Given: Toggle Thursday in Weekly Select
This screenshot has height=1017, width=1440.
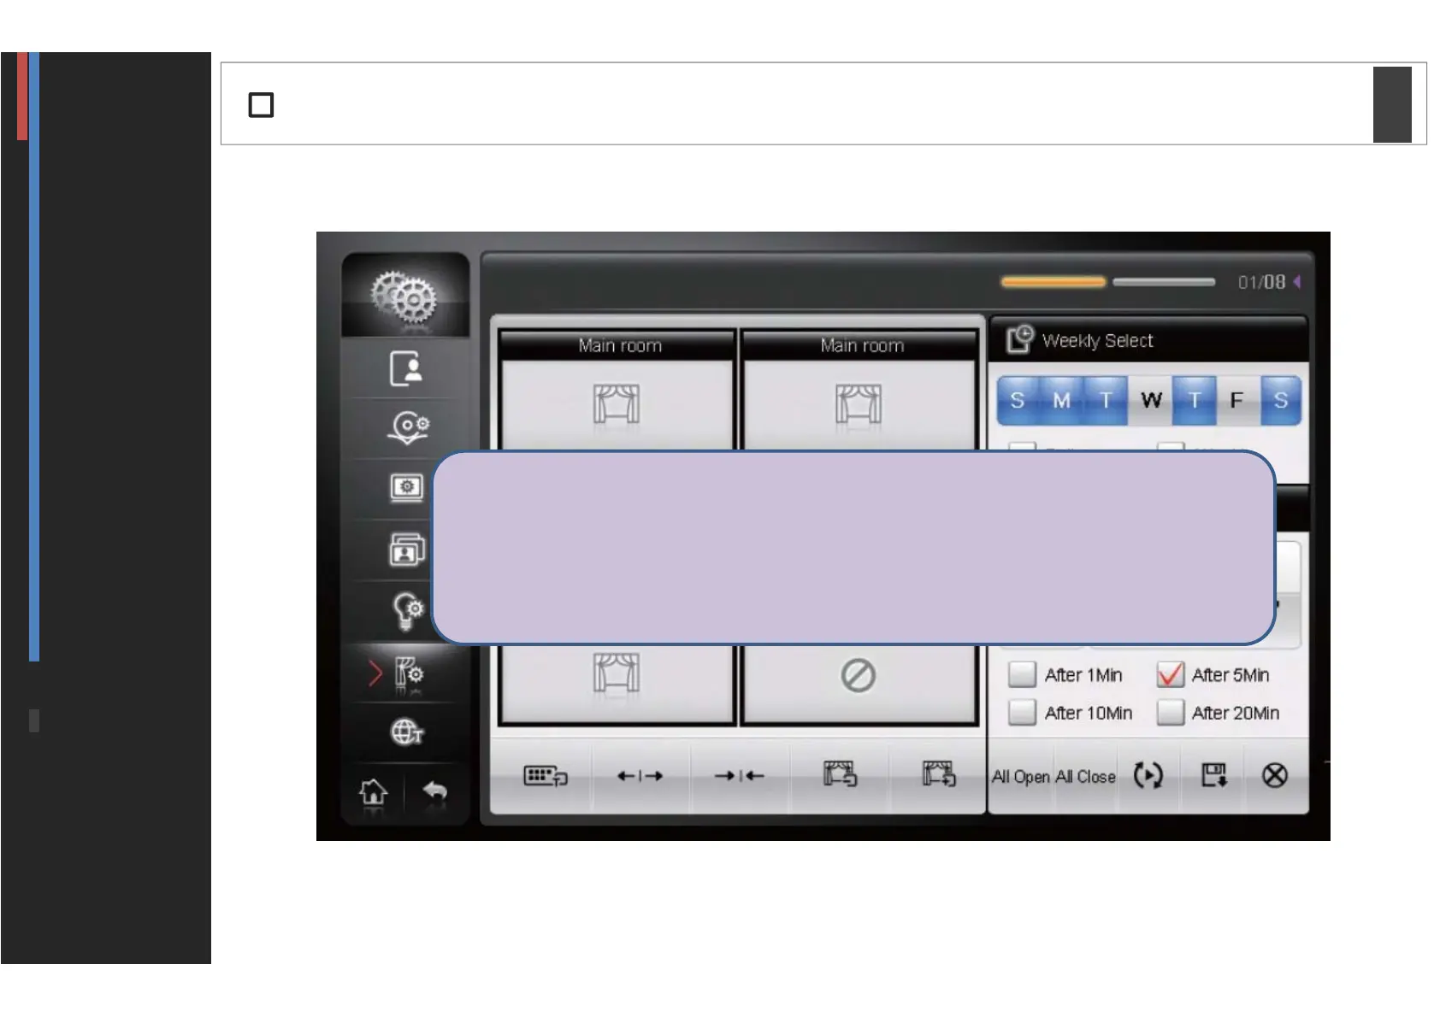Looking at the screenshot, I should [1195, 401].
